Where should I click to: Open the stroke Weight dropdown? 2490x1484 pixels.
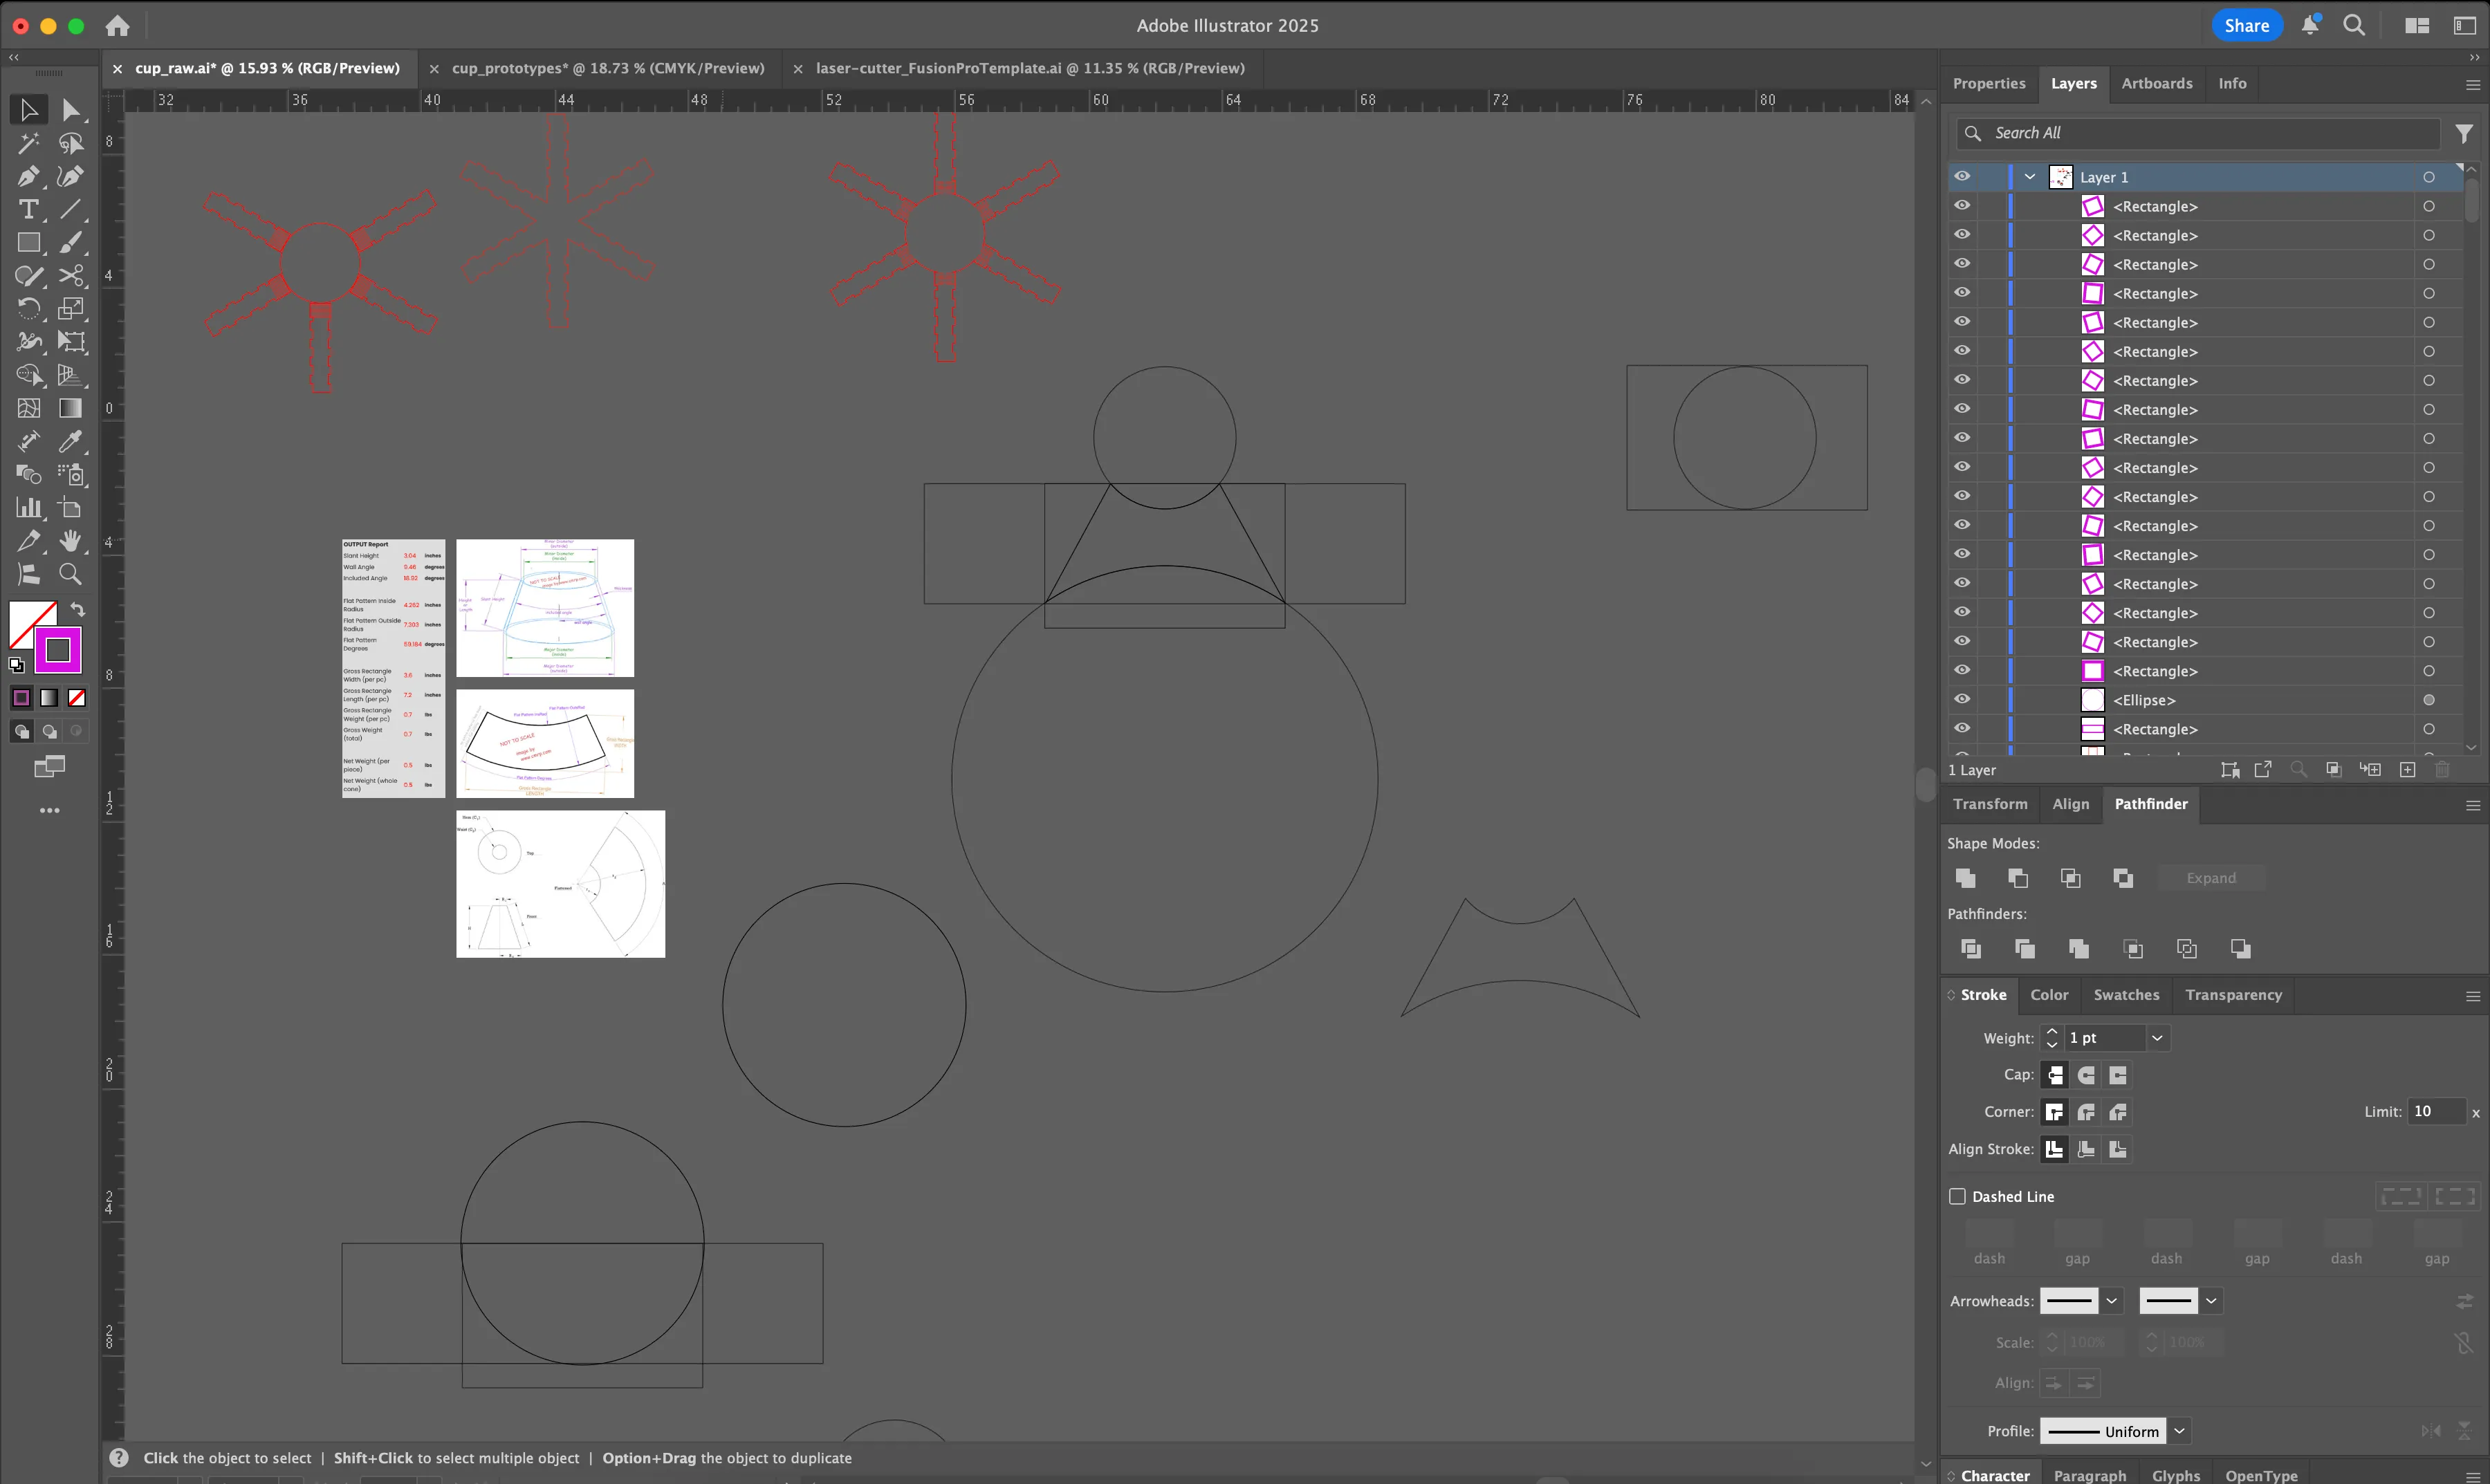click(2157, 1038)
